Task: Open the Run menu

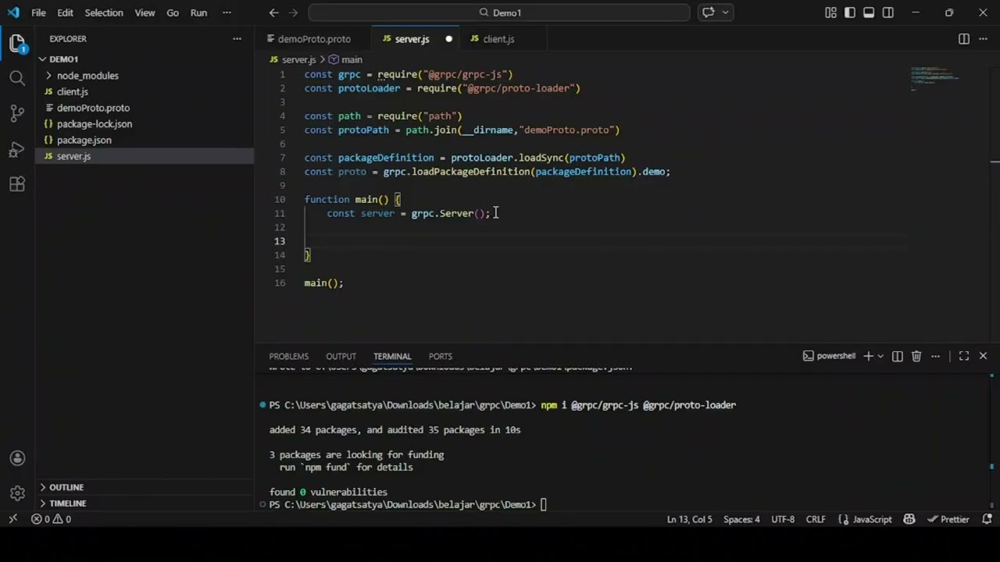Action: click(x=198, y=12)
